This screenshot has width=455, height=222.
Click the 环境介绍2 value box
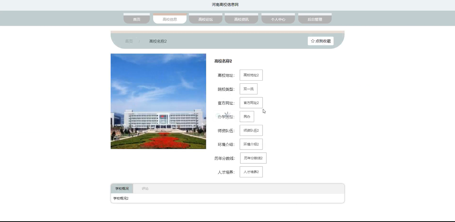tap(251, 144)
